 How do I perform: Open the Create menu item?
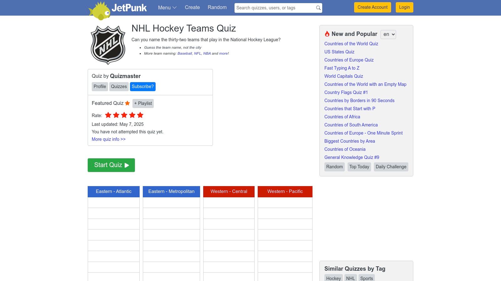click(192, 7)
